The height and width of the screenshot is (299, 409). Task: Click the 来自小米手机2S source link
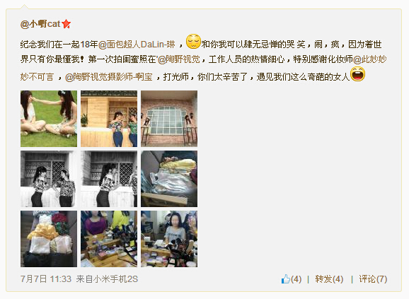pos(107,279)
